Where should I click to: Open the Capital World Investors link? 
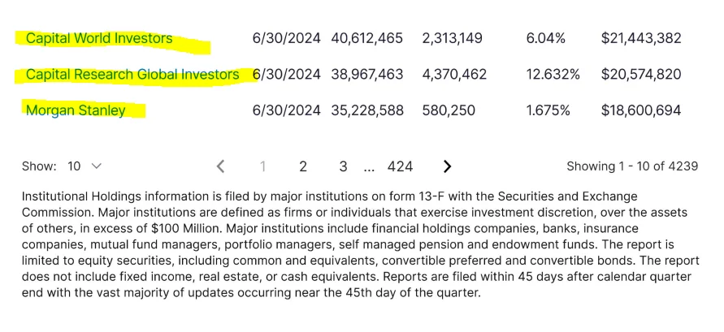pyautogui.click(x=99, y=38)
